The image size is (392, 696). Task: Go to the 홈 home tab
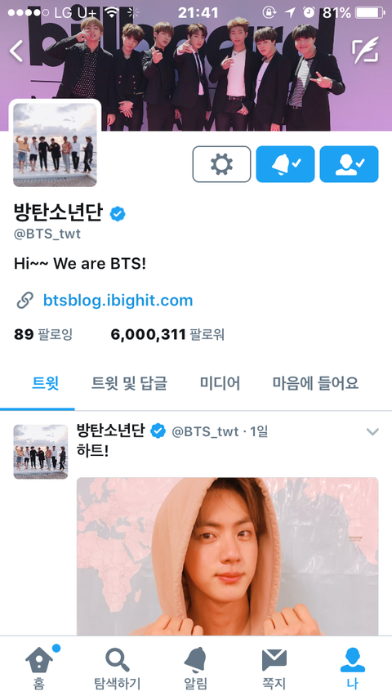pyautogui.click(x=39, y=667)
